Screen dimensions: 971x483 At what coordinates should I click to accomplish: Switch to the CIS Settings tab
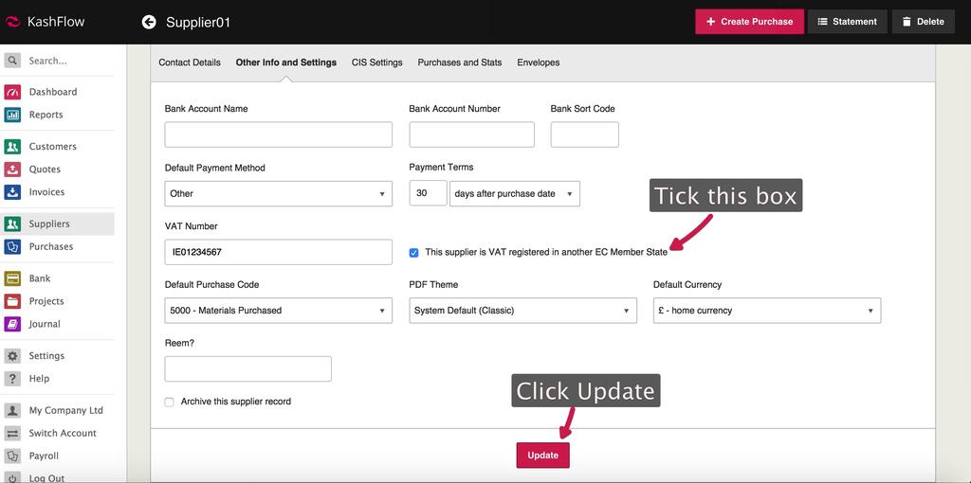(x=376, y=63)
